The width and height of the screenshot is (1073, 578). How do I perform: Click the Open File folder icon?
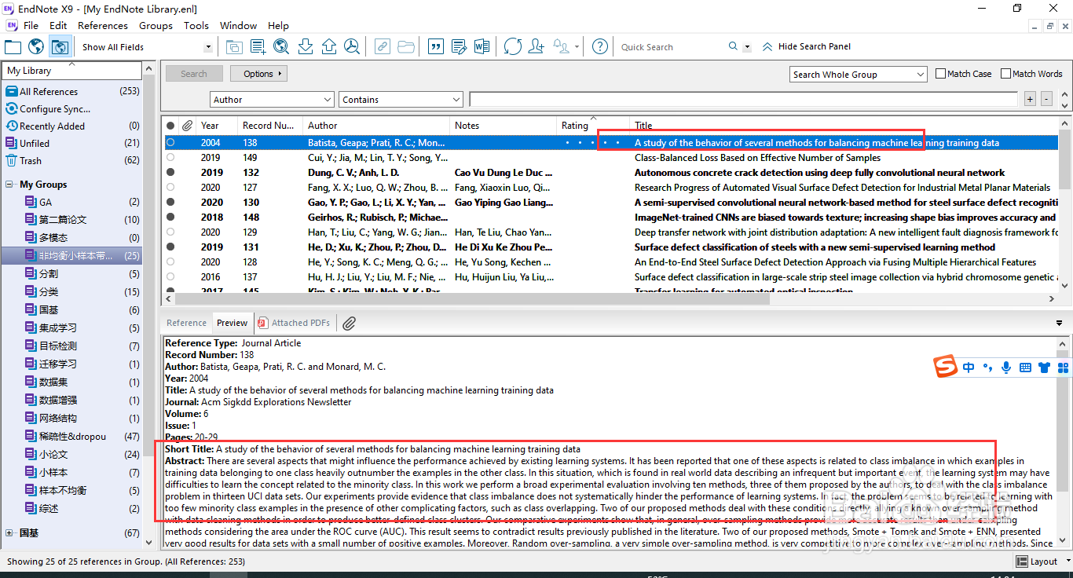pyautogui.click(x=405, y=46)
